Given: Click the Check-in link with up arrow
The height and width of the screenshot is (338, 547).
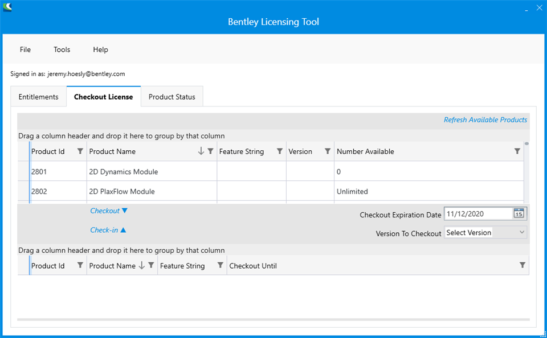Looking at the screenshot, I should [108, 230].
